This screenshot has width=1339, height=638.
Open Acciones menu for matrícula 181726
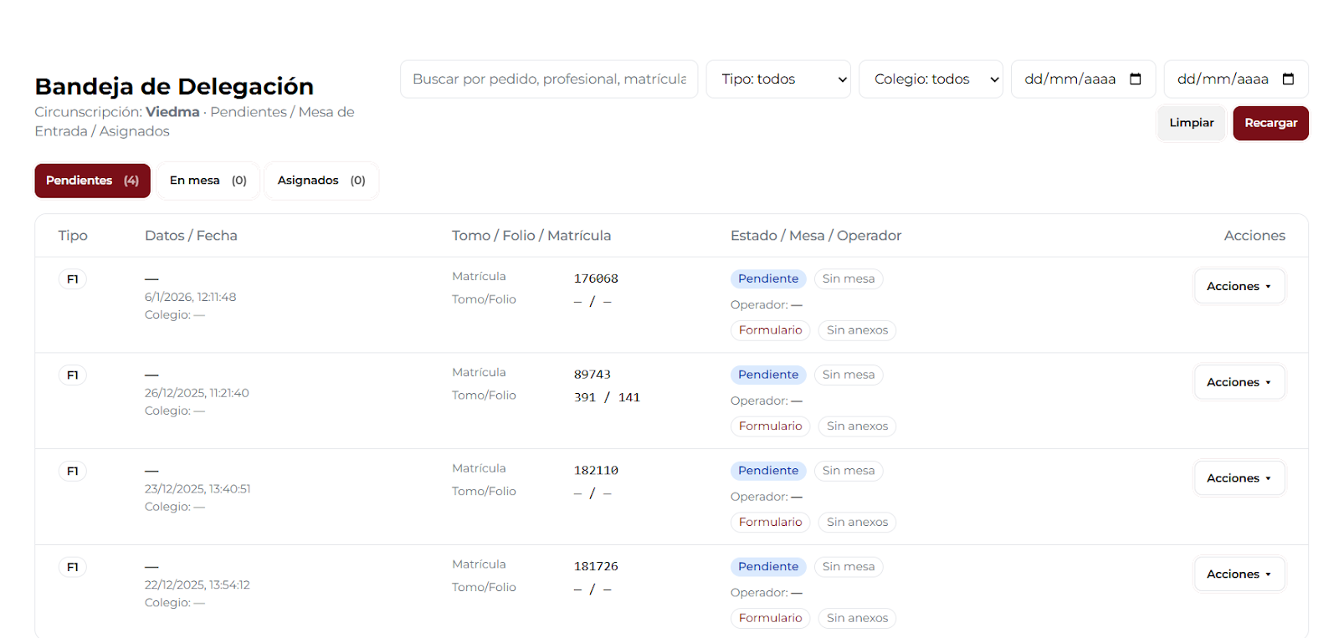point(1239,574)
